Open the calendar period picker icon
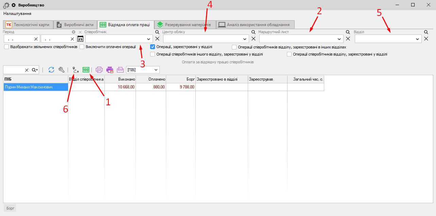The width and height of the screenshot is (436, 216). (80, 39)
